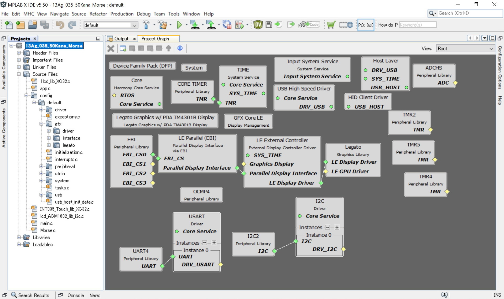Screen dimensions: 504x299
Task: Open Configuration Options side panel
Action: coord(500,68)
